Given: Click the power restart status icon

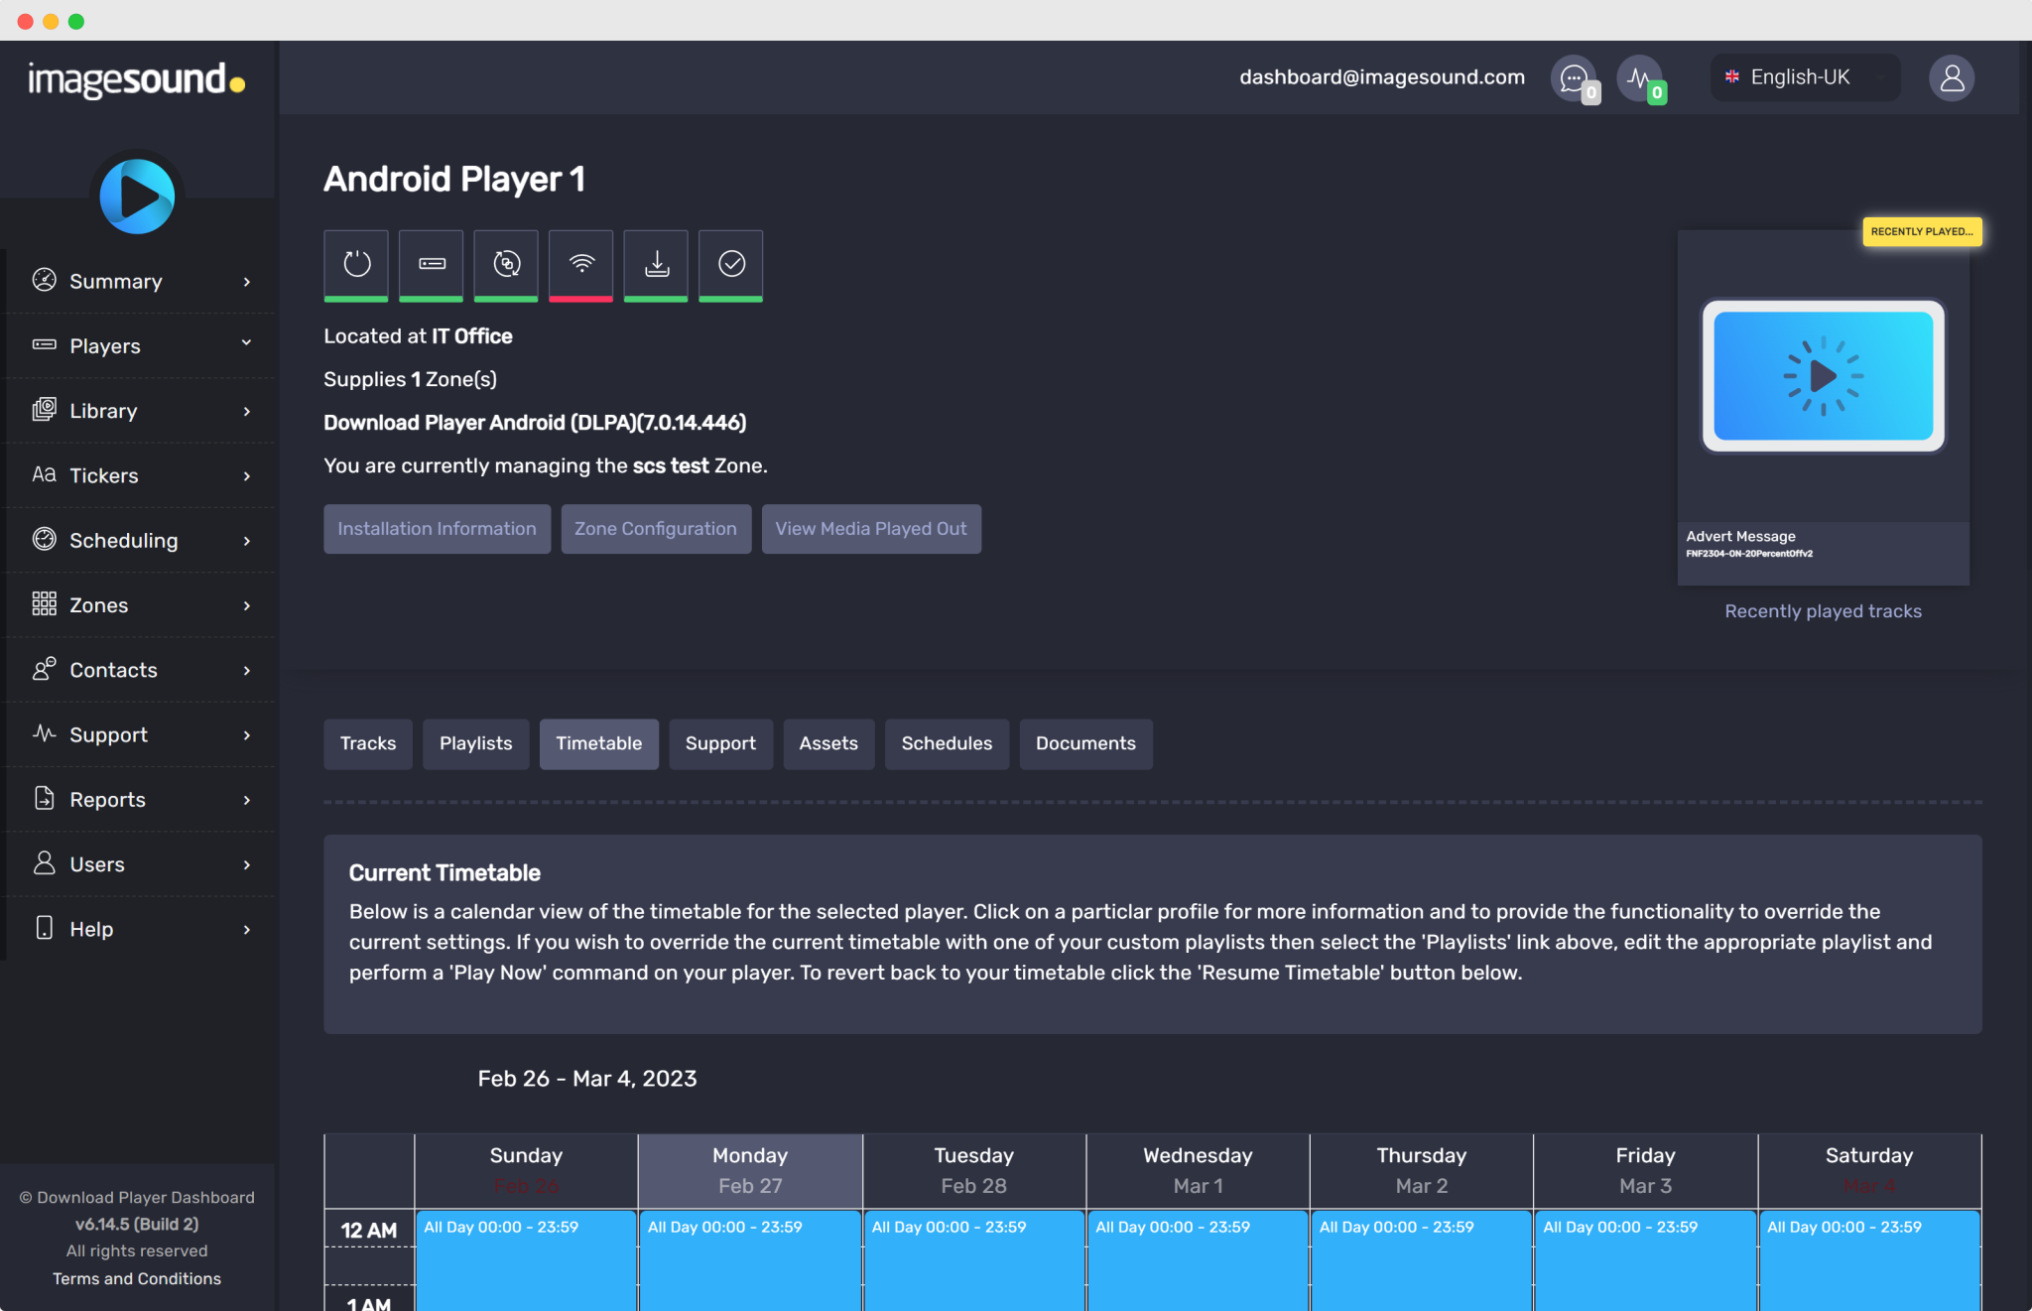Looking at the screenshot, I should coord(356,264).
